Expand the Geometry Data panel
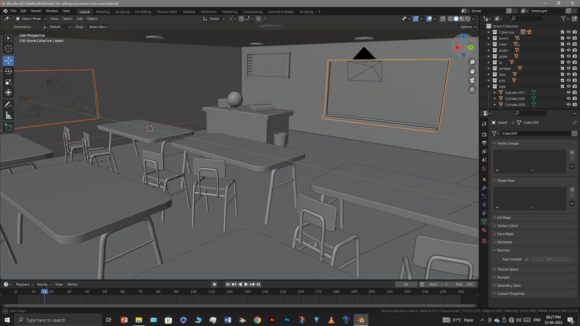Screen dimensions: 580x326 (x=509, y=286)
